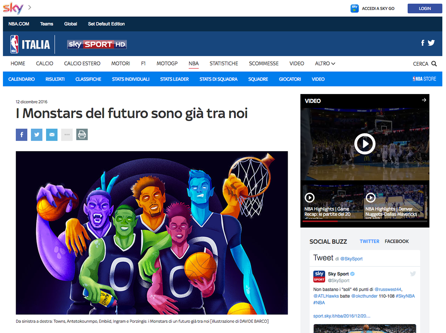Click the Sky Sport tweet avatar
The height and width of the screenshot is (333, 446).
(319, 277)
